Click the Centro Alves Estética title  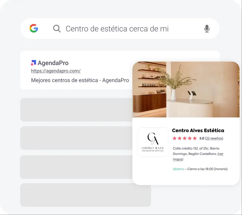pyautogui.click(x=198, y=131)
